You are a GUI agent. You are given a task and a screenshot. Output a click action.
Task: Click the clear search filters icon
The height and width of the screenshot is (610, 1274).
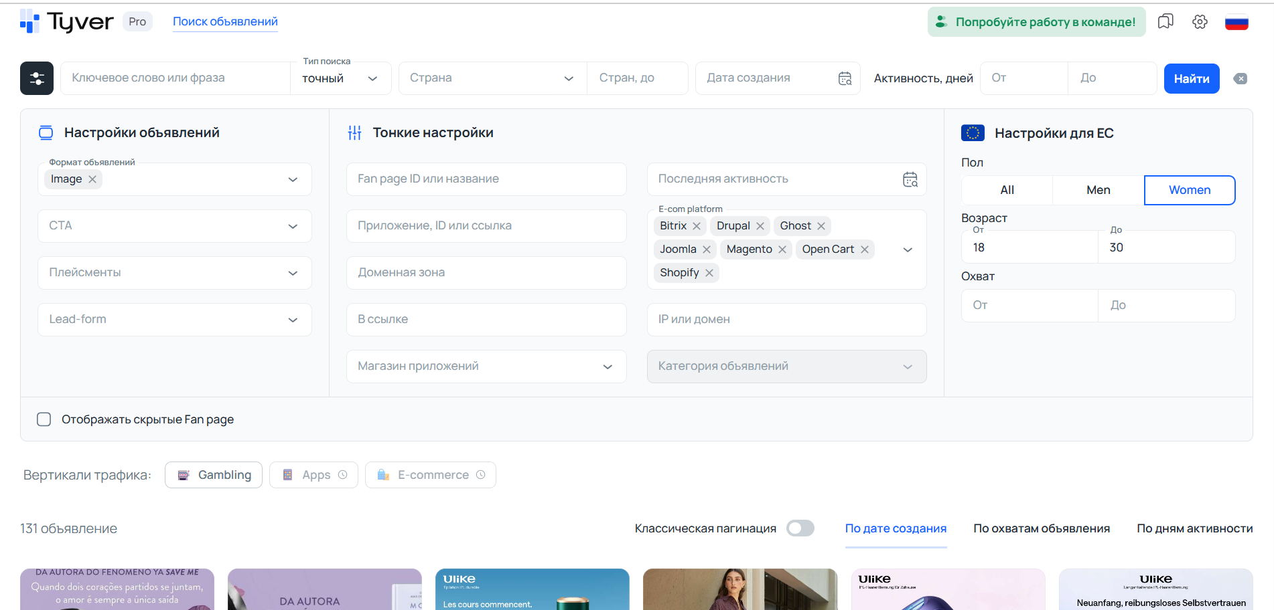pyautogui.click(x=1241, y=79)
